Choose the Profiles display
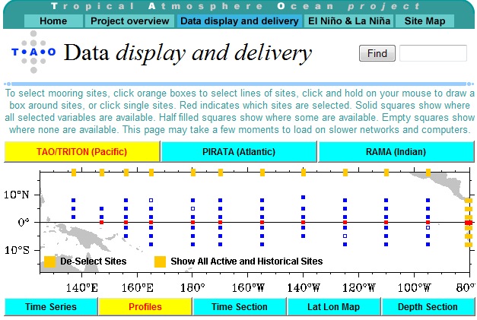 click(x=145, y=307)
